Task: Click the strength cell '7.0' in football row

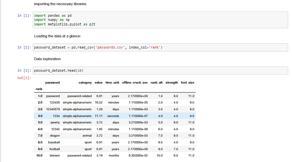Action: [x=176, y=149]
